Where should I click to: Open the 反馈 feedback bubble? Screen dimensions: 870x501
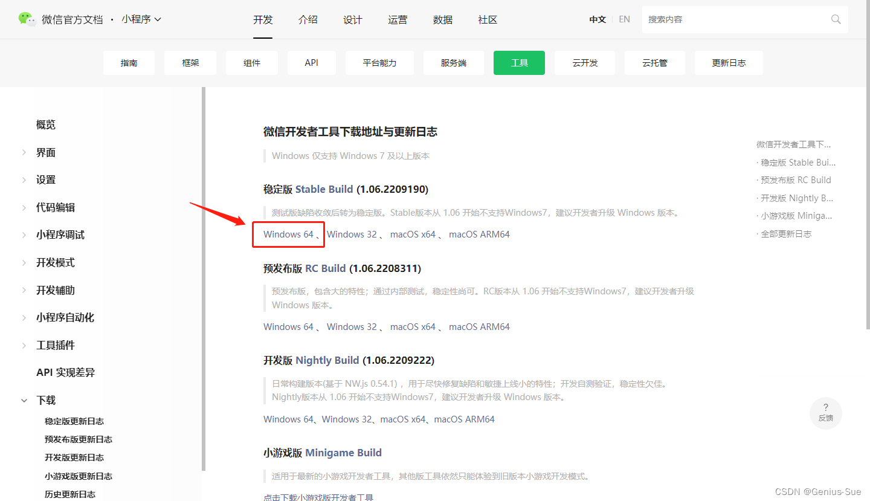click(826, 413)
